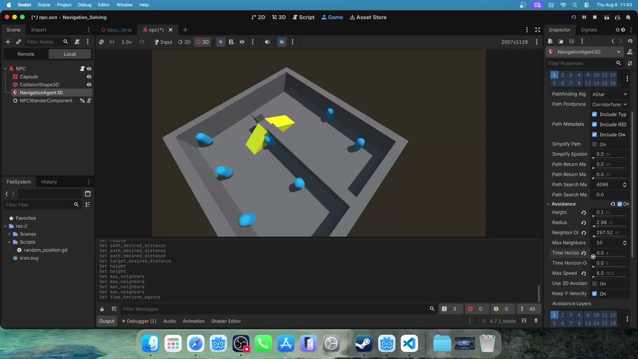638x359 pixels.
Task: Open the Debug menu
Action: (85, 5)
